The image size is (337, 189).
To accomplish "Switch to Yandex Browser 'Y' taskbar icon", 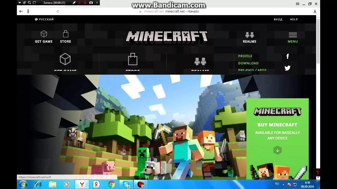I will click(82, 185).
